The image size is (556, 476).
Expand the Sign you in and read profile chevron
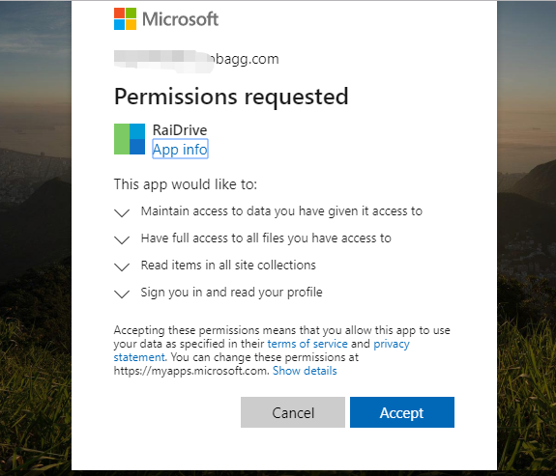122,294
